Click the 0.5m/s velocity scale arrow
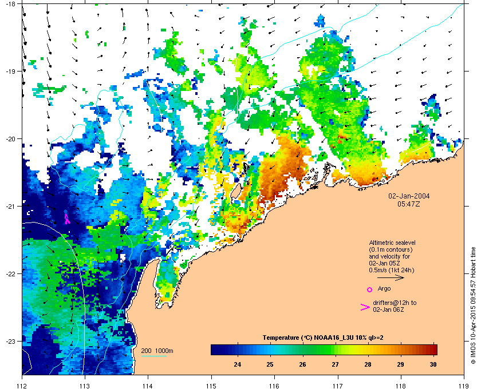Image resolution: width=481 pixels, height=389 pixels. tap(391, 278)
